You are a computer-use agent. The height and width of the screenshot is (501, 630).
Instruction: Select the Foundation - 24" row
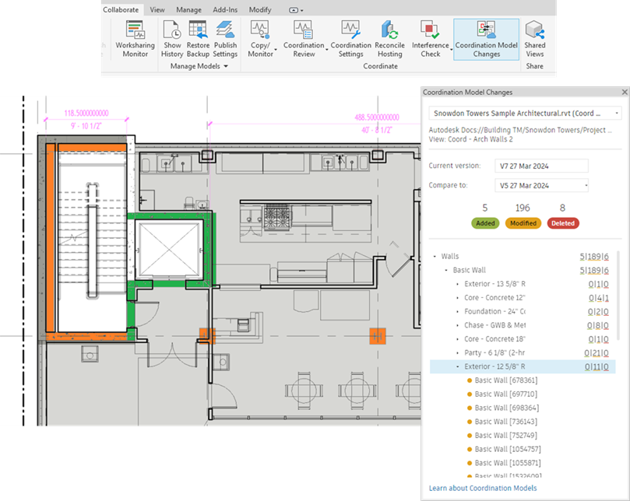tap(523, 311)
